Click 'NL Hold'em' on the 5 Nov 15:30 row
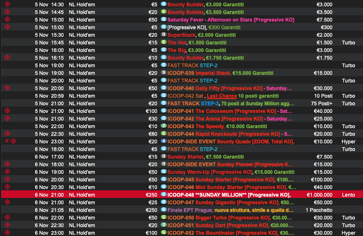363x236 pixels. coord(82,35)
